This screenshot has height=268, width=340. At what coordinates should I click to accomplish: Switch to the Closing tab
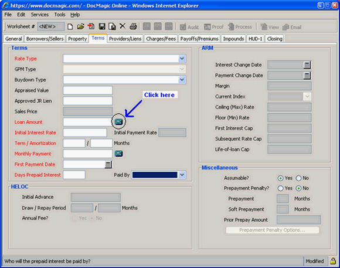tap(274, 39)
